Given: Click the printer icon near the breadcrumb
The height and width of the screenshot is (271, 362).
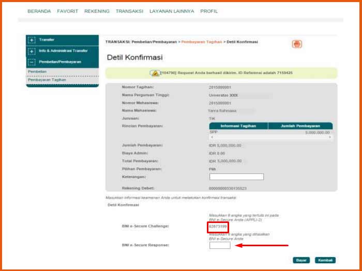Looking at the screenshot, I should 297,44.
